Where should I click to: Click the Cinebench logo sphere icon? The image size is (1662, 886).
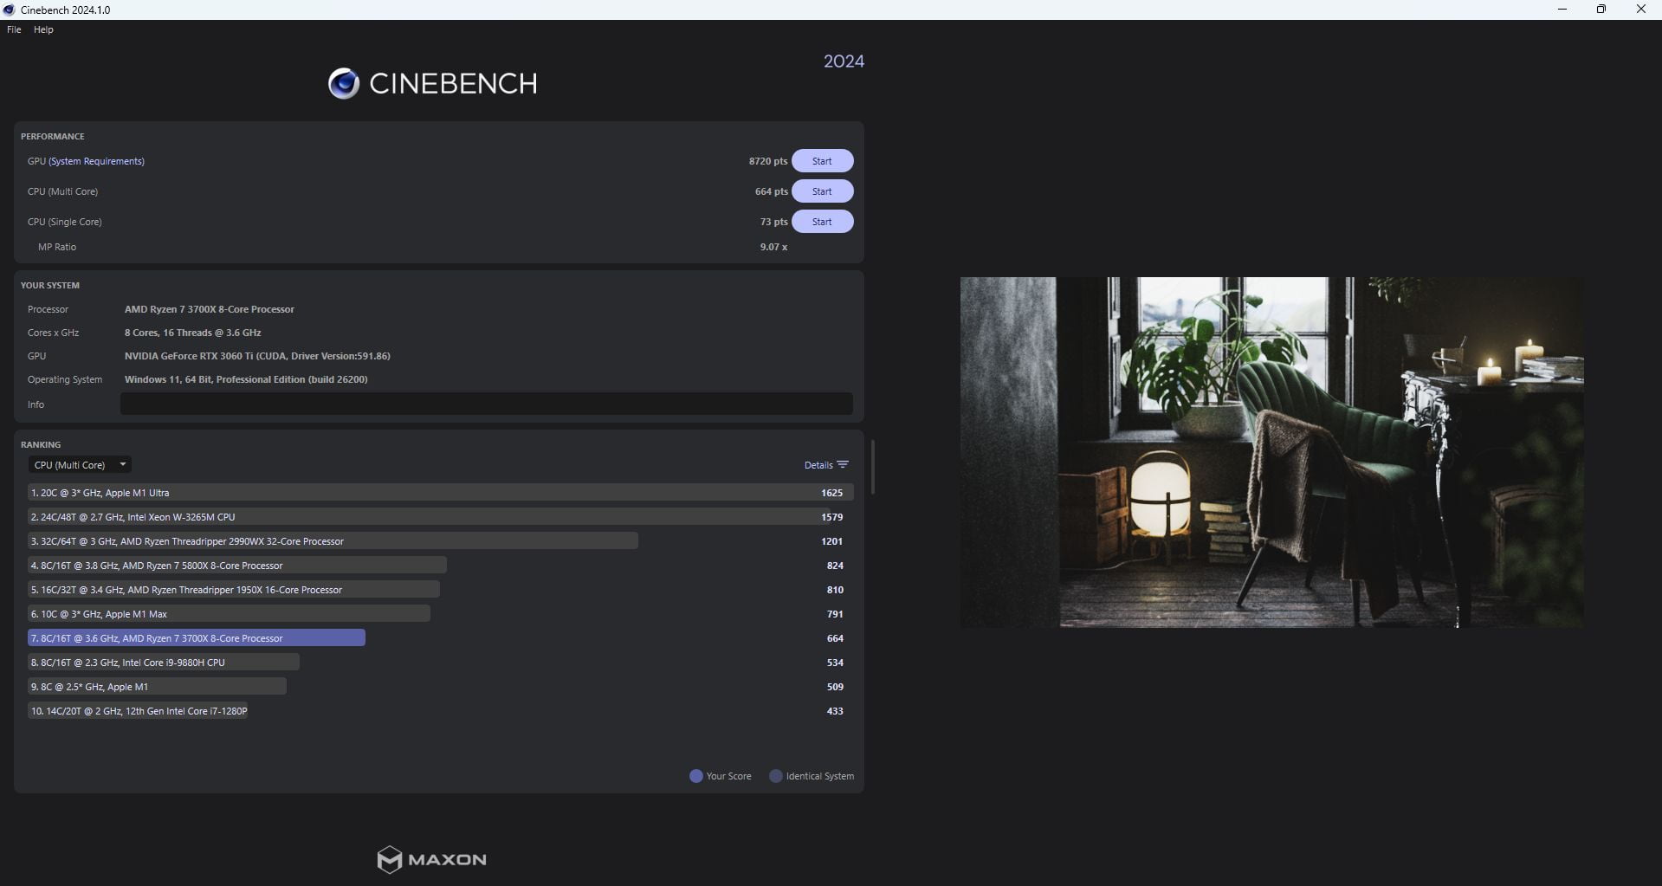point(344,83)
